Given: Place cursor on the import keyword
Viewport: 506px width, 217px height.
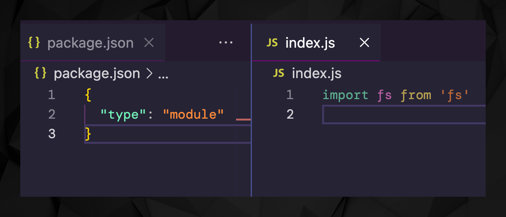Looking at the screenshot, I should [x=345, y=95].
